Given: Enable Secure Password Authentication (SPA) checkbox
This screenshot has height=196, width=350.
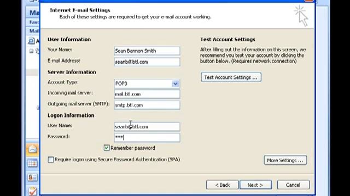Looking at the screenshot, I should coord(51,160).
